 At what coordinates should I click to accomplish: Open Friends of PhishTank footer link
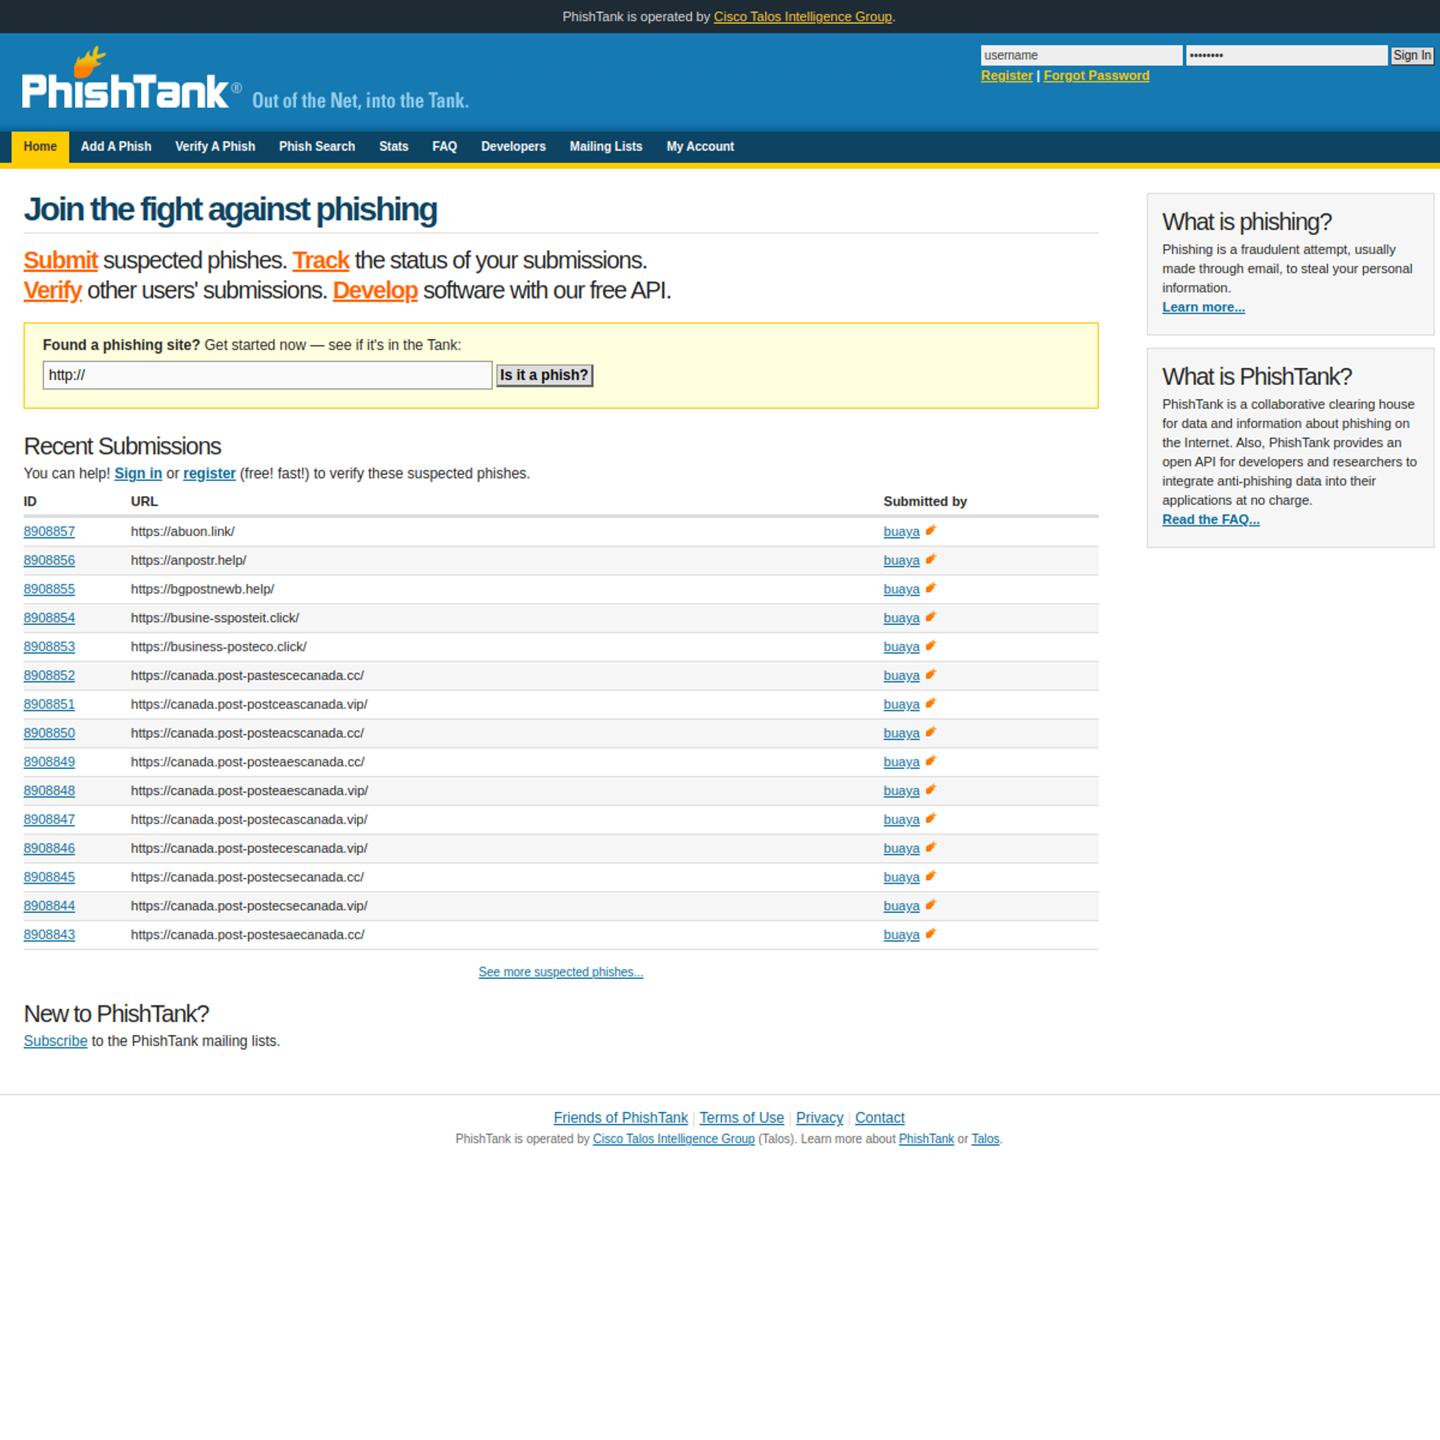620,1118
